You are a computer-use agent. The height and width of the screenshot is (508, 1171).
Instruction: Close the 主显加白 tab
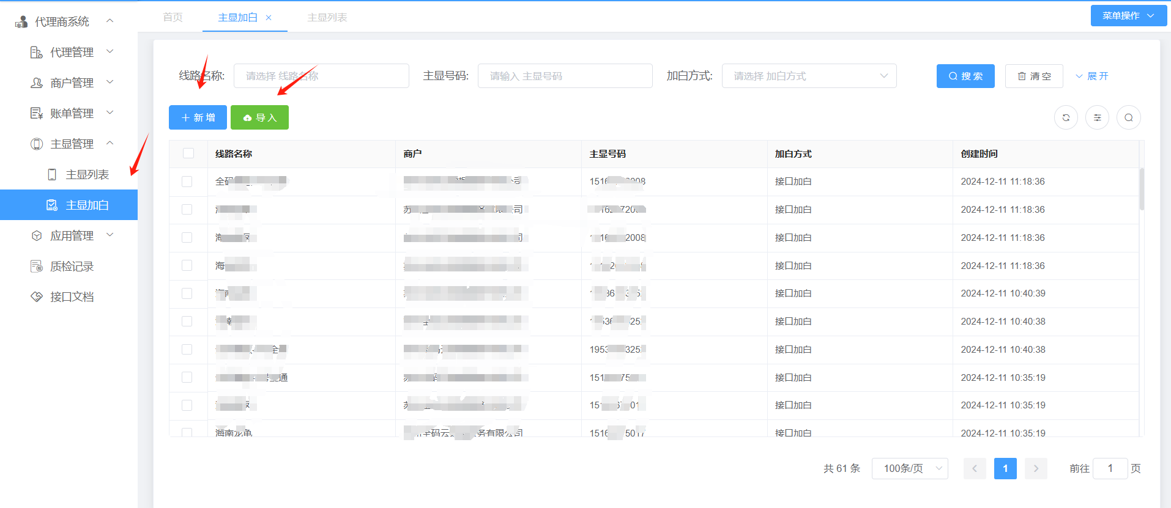pos(269,18)
